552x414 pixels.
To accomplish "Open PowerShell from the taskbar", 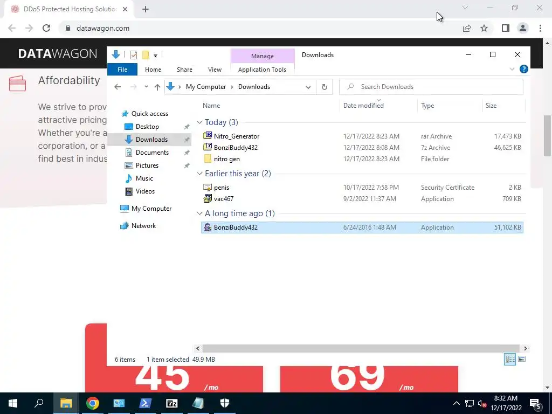I will pyautogui.click(x=146, y=403).
